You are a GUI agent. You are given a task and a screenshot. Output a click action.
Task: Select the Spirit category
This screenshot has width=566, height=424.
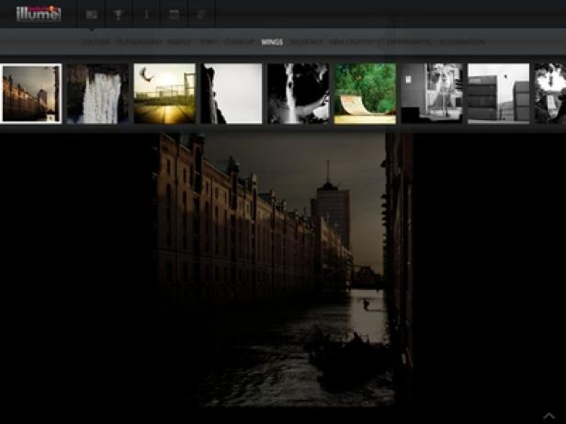tap(209, 42)
